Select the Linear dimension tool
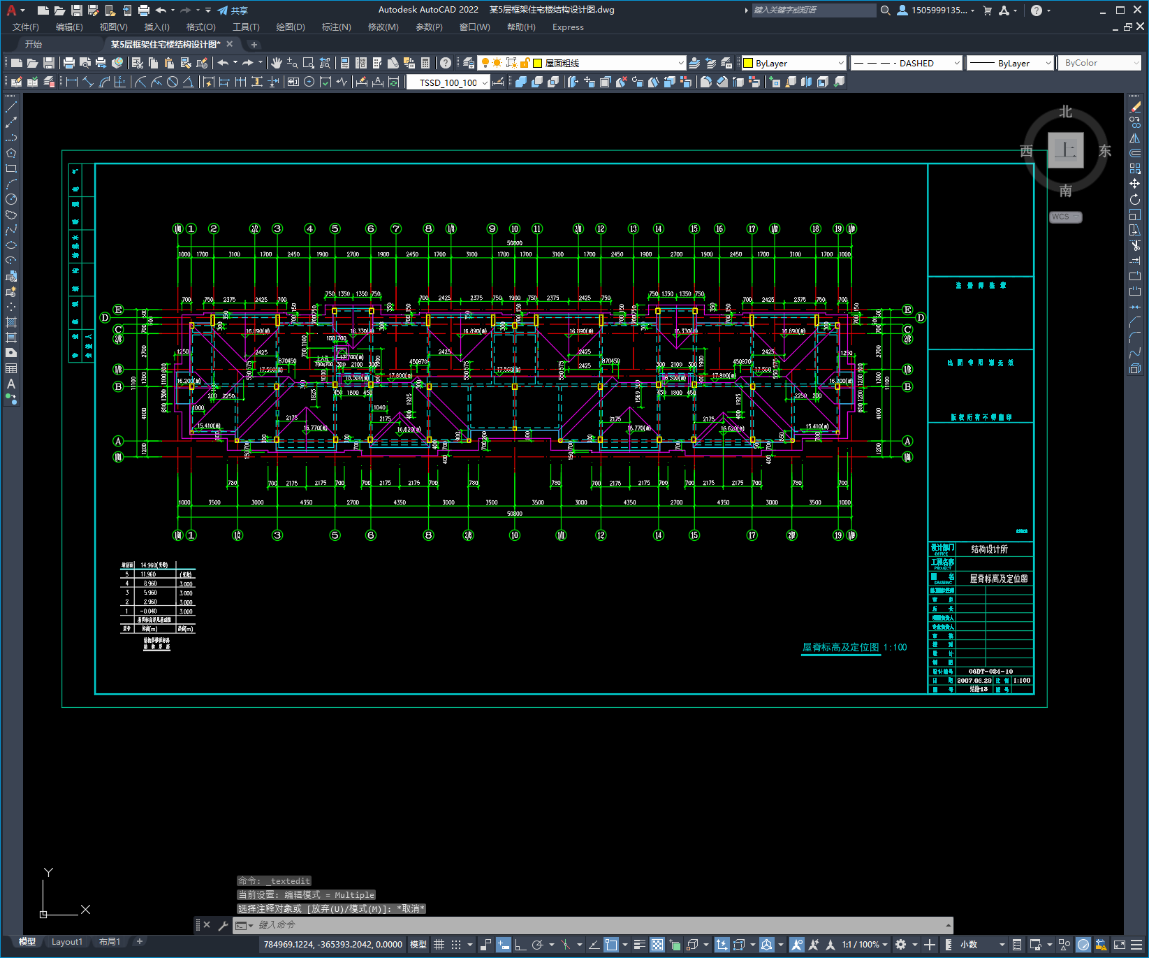 (71, 82)
